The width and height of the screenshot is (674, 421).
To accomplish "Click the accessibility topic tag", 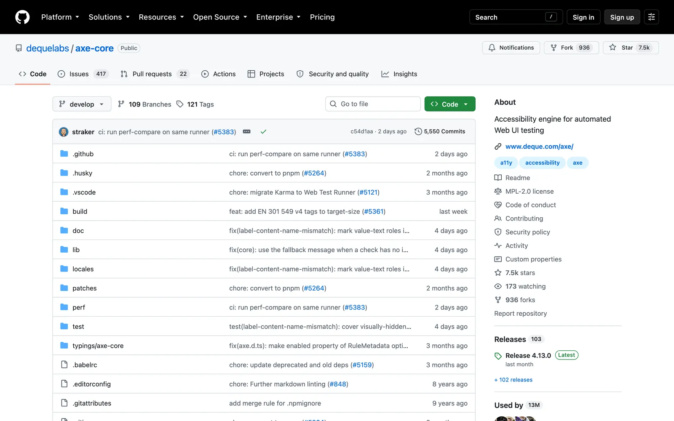I will click(x=542, y=163).
